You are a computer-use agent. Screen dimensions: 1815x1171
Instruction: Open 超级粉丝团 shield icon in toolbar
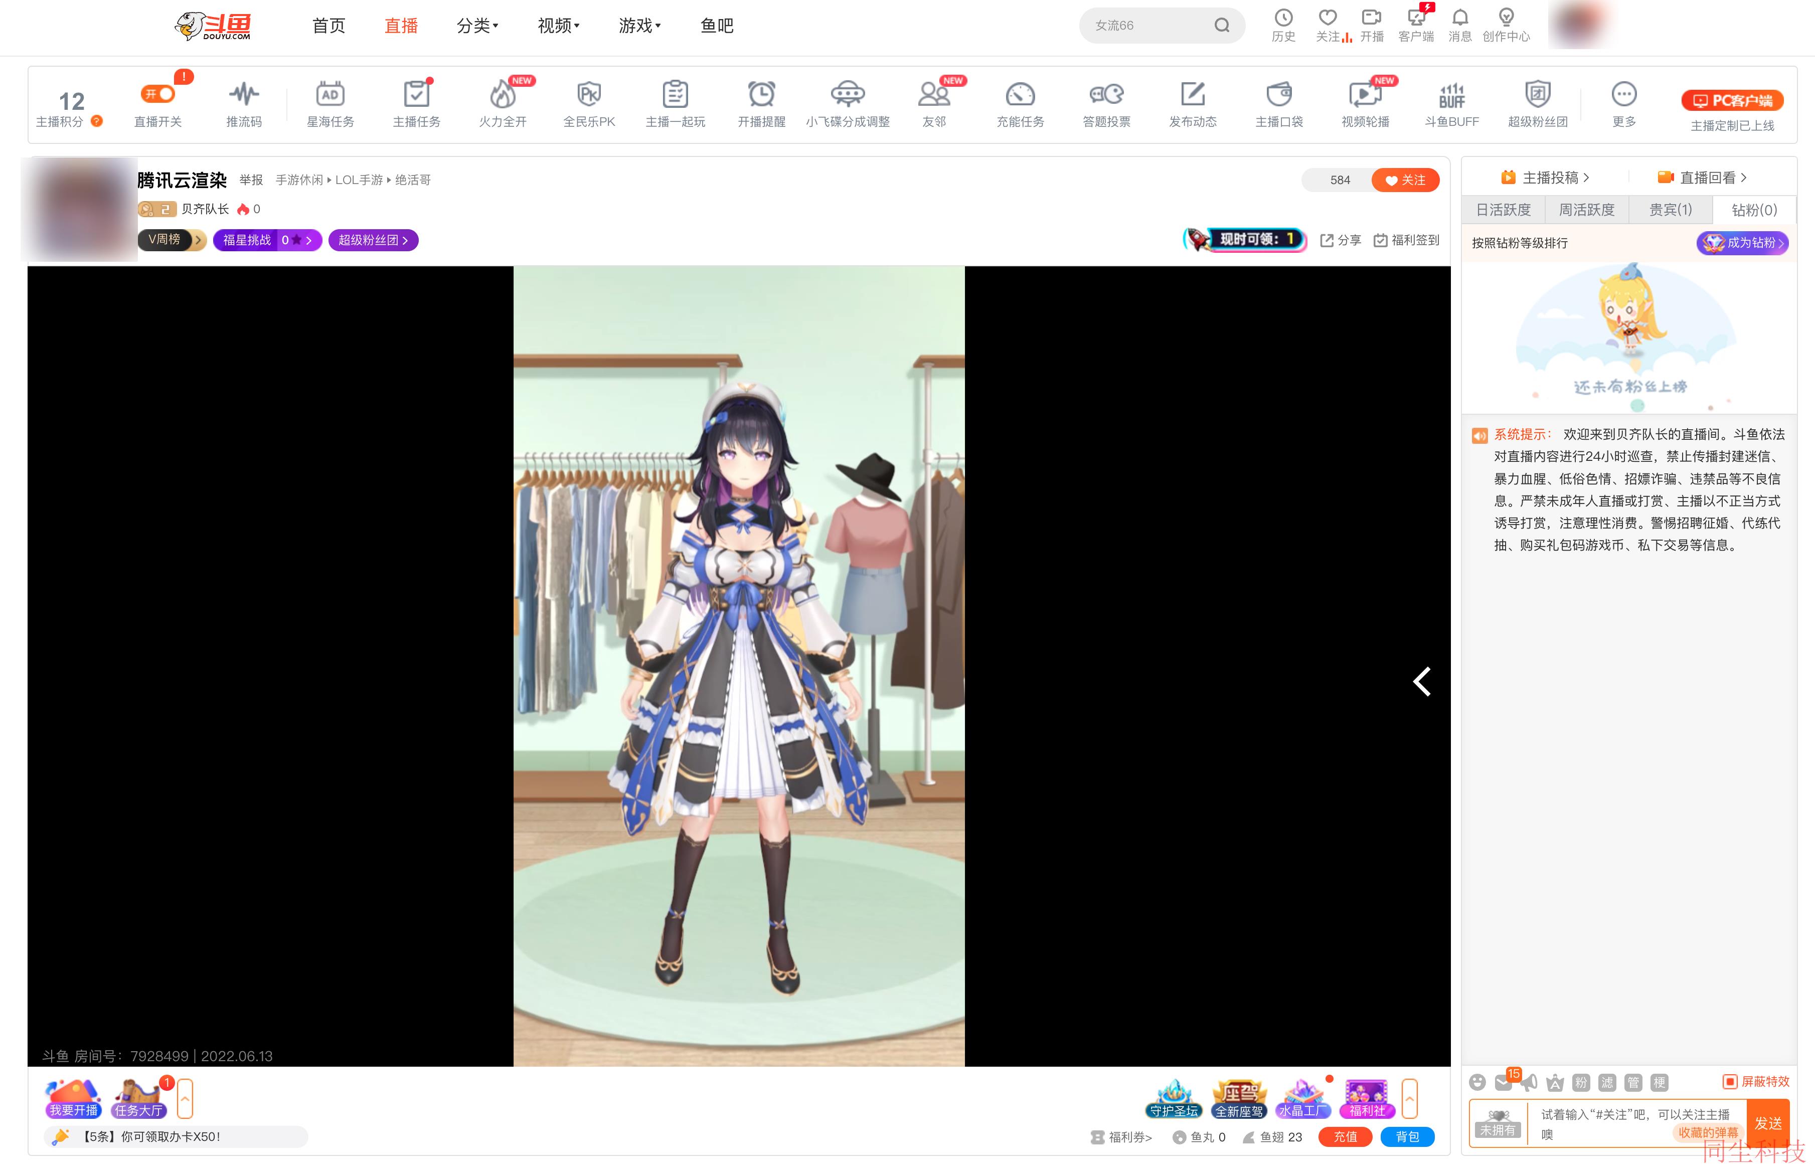[x=1538, y=94]
